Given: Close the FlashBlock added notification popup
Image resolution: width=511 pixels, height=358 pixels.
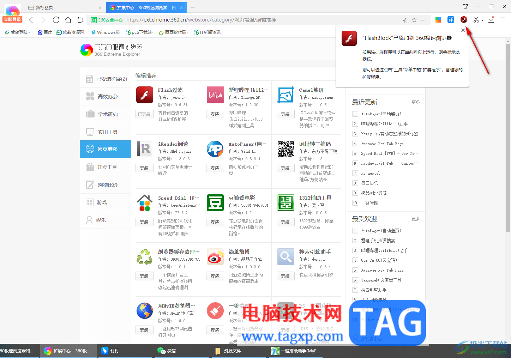Looking at the screenshot, I should pyautogui.click(x=463, y=30).
